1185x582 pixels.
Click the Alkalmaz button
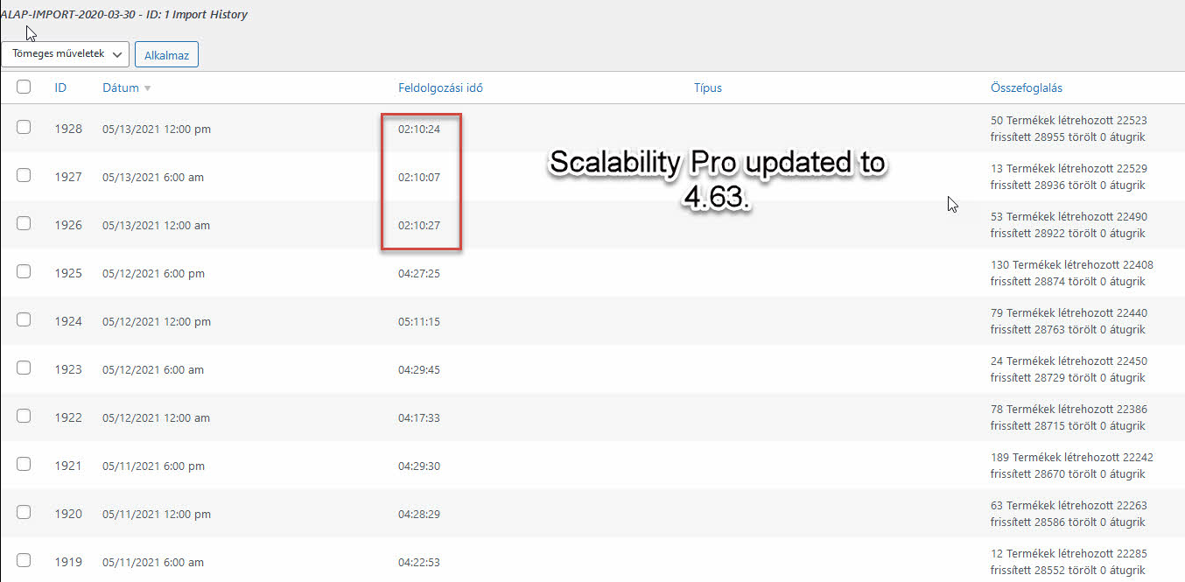tap(166, 53)
